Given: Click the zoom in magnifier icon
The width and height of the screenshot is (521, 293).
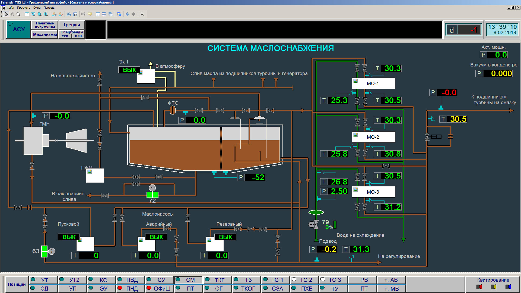Looking at the screenshot, I should (x=46, y=14).
